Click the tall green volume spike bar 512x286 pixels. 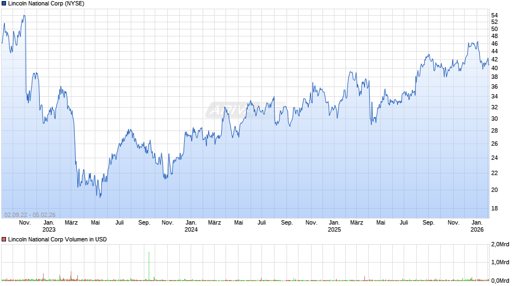pos(149,266)
